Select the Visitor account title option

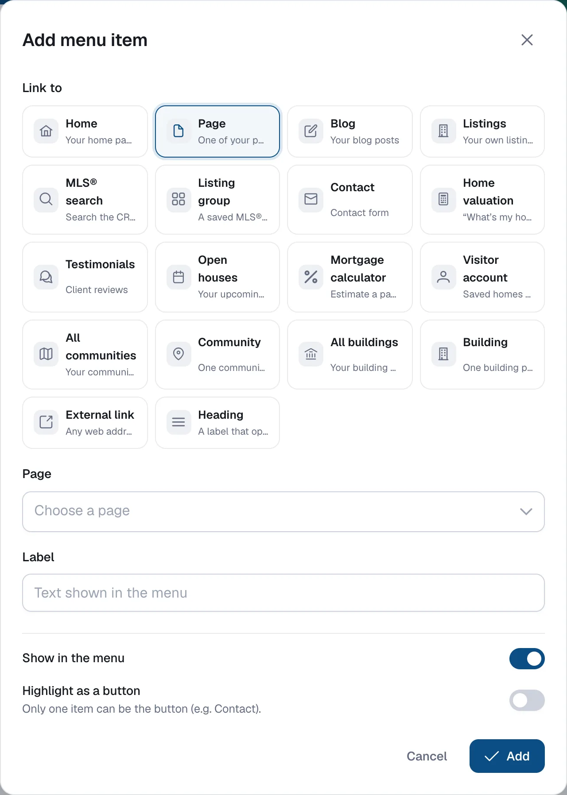pyautogui.click(x=485, y=269)
